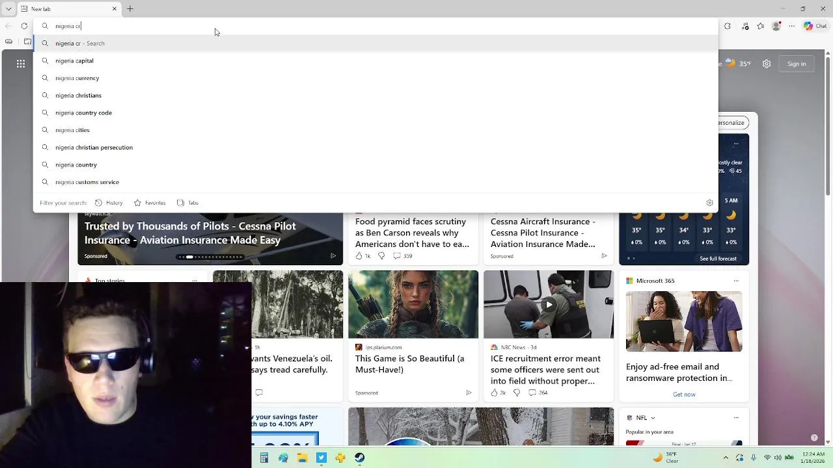Open Food pyramid article comments
833x468 pixels.
coord(403,256)
